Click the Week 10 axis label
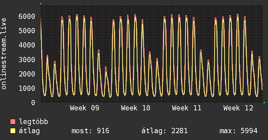The height and width of the screenshot is (140, 268). (136, 108)
